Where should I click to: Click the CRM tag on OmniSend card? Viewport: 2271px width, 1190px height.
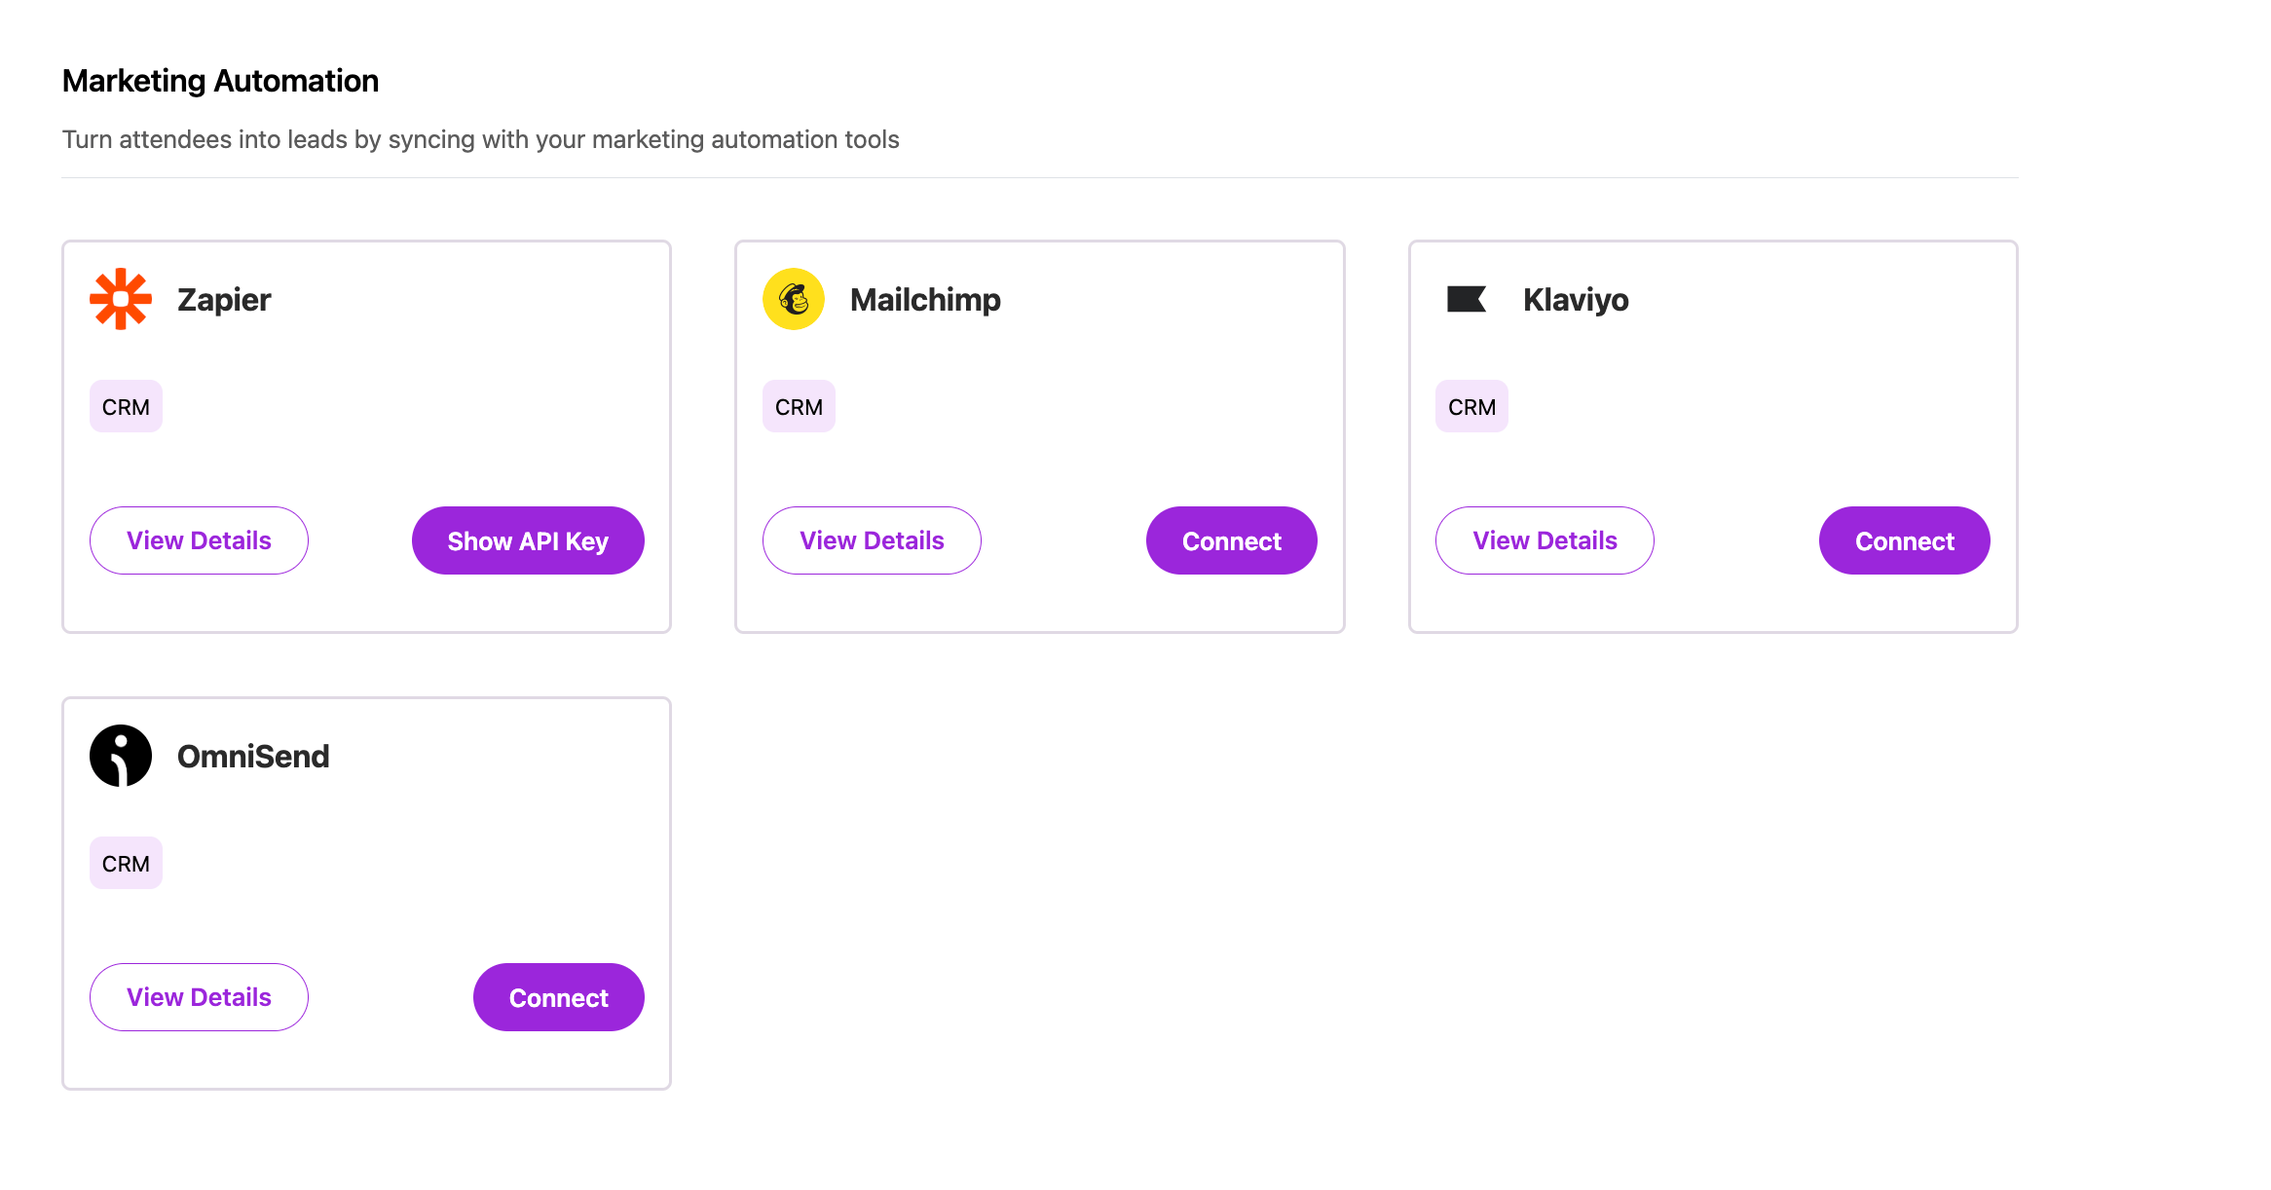(126, 863)
